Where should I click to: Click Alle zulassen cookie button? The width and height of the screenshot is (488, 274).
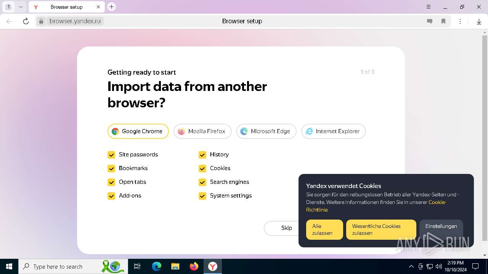coord(324,229)
